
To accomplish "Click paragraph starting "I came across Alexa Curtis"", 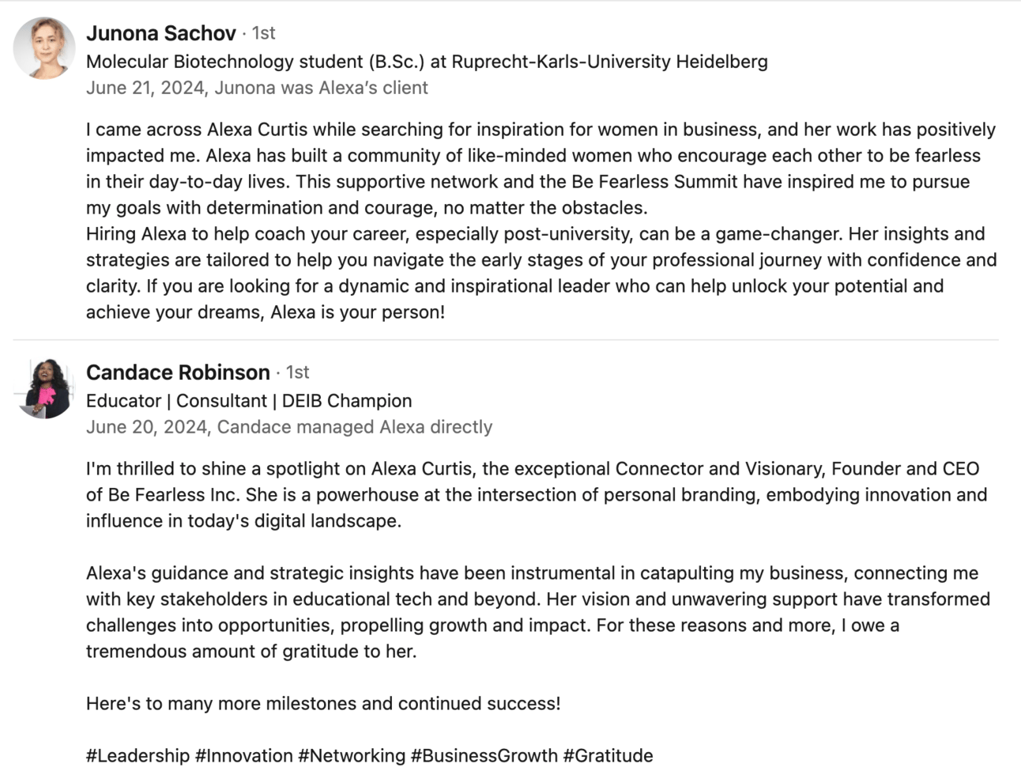I will 541,168.
